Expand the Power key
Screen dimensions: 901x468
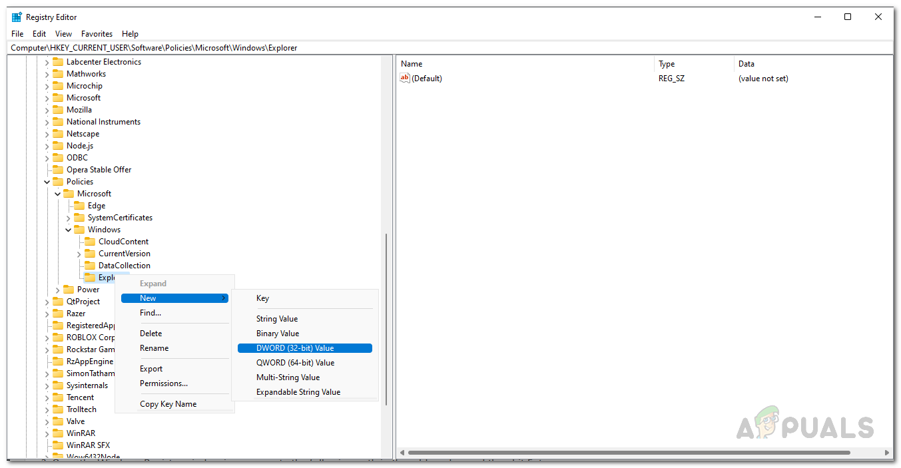click(x=58, y=290)
